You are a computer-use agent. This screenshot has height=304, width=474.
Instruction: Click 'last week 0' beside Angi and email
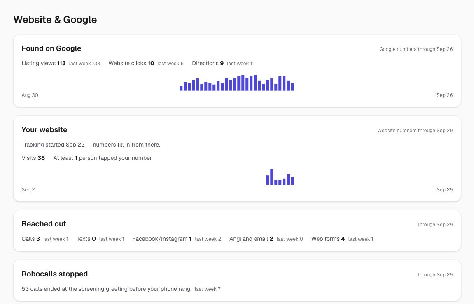pos(290,239)
